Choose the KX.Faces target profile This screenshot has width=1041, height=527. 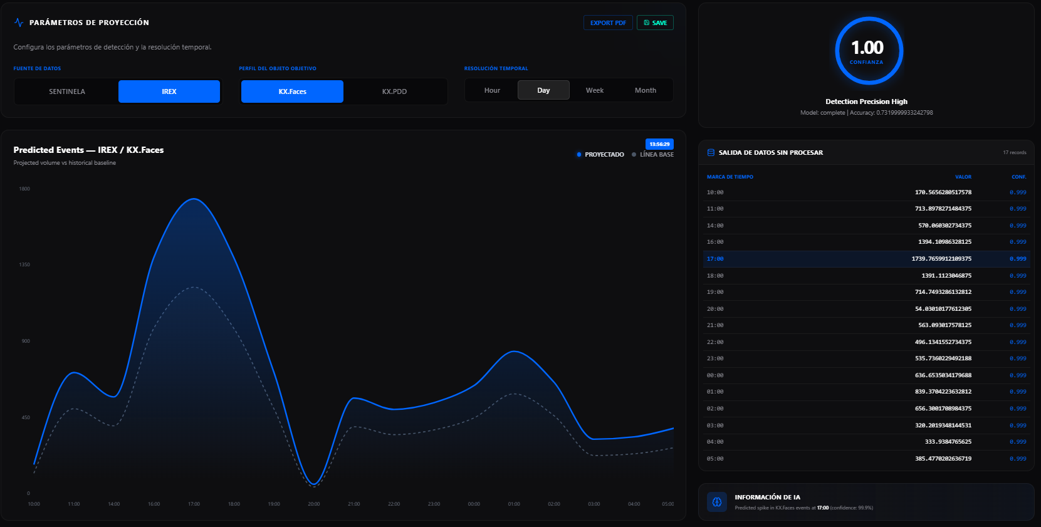click(x=293, y=91)
